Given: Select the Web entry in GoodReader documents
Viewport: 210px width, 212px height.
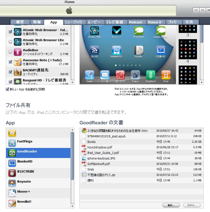Looking at the screenshot, I should point(142,169).
